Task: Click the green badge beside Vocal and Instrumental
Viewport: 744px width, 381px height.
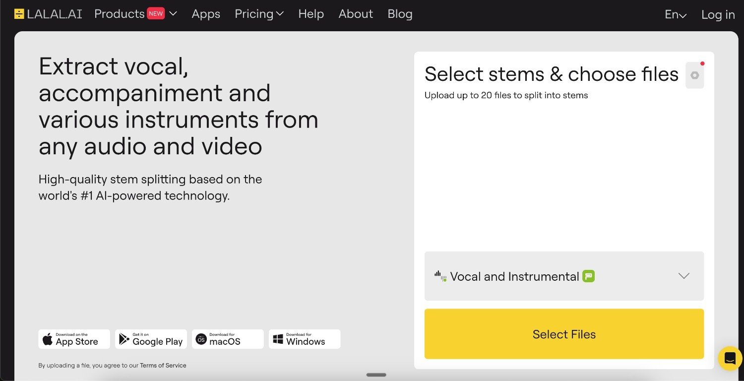Action: (x=588, y=276)
